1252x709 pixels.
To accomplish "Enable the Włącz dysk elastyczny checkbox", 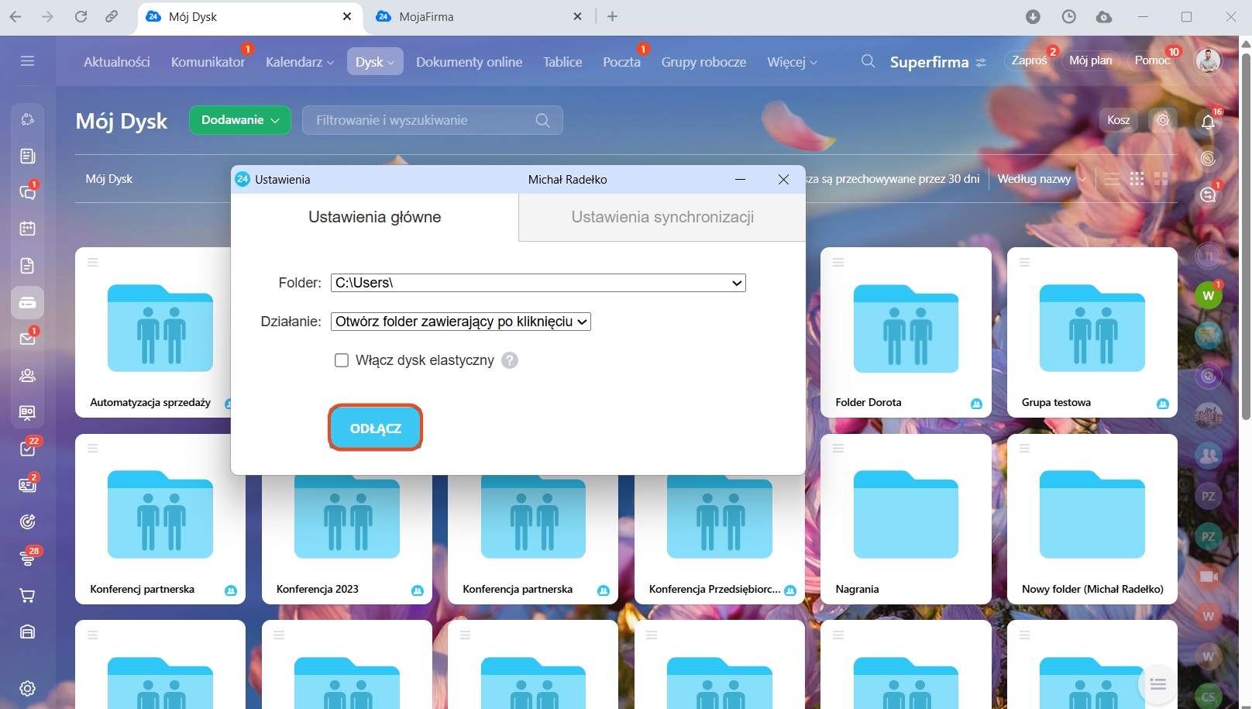I will (x=342, y=360).
